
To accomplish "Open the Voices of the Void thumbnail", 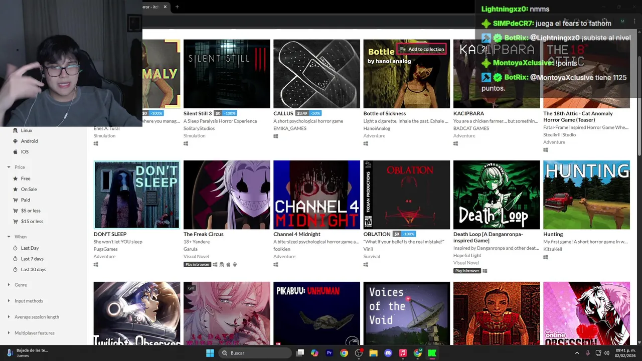I will [x=407, y=313].
